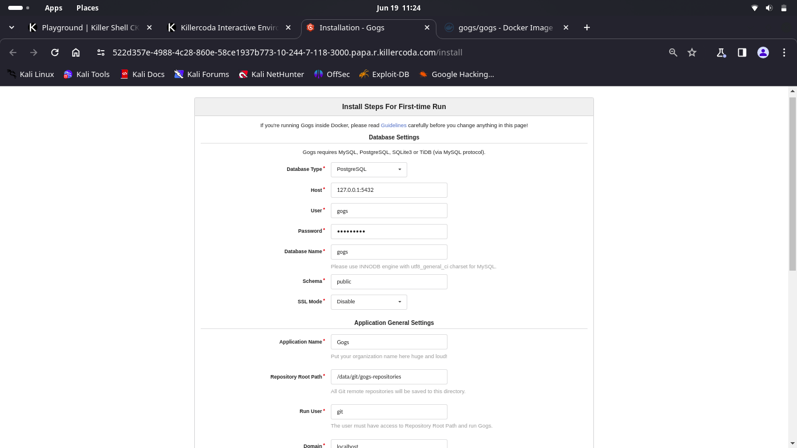Open the Places menu in top panel
This screenshot has width=797, height=448.
[88, 8]
